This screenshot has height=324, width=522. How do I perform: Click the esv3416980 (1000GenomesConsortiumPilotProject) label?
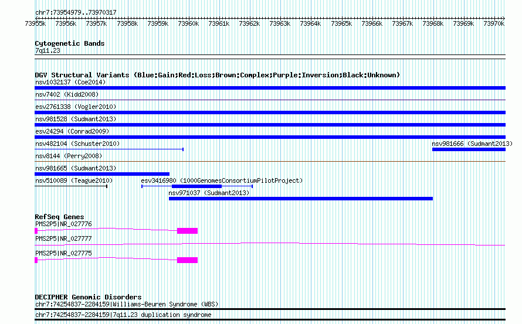point(222,180)
